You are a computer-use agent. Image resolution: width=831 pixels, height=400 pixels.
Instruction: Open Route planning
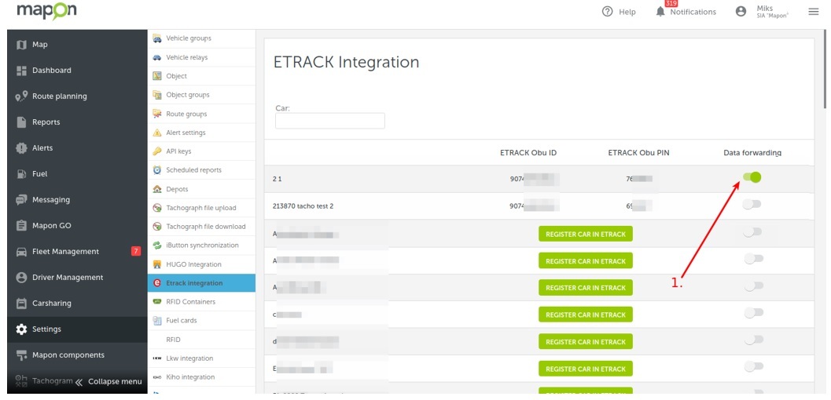click(77, 96)
